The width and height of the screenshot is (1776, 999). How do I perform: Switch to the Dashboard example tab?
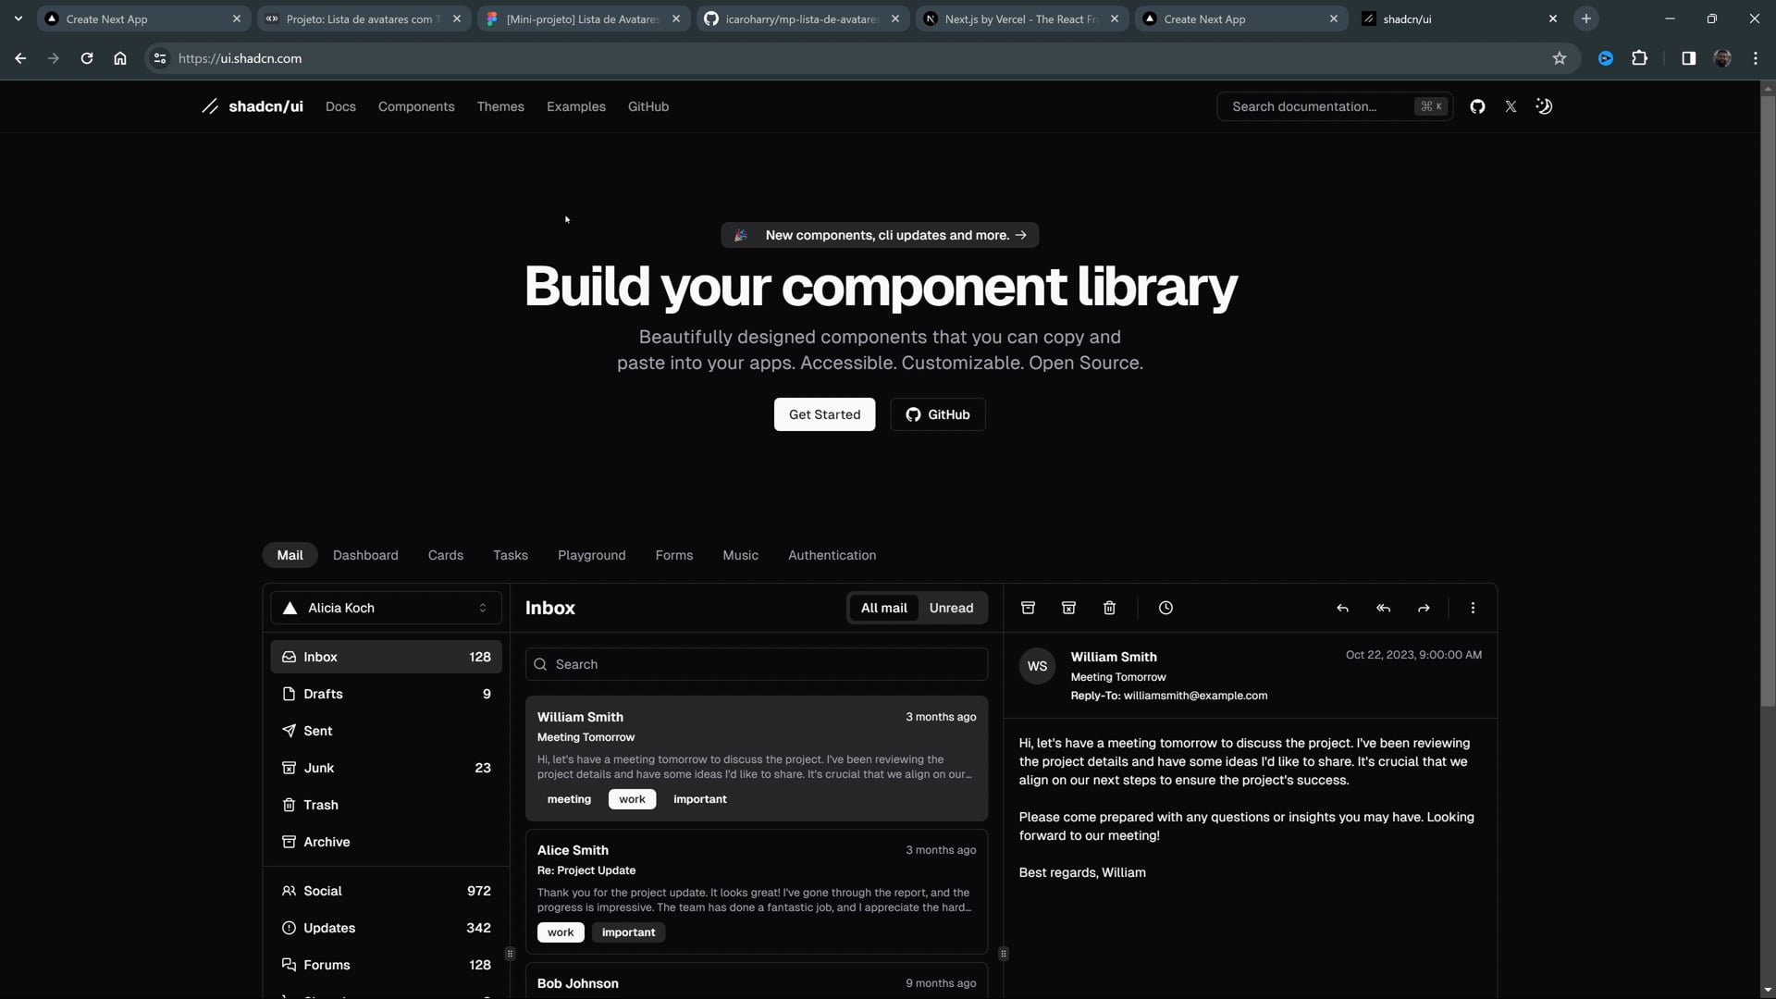click(x=365, y=555)
